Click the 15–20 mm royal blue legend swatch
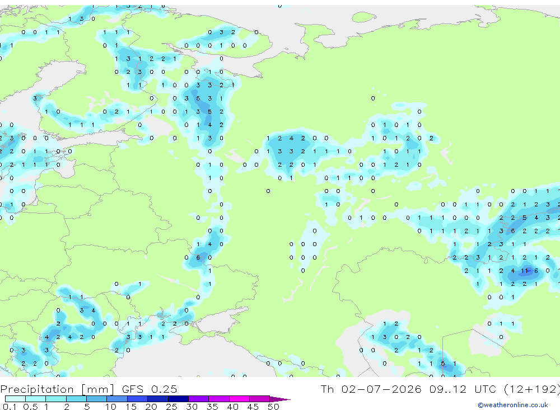Image resolution: width=560 pixels, height=410 pixels. click(138, 399)
